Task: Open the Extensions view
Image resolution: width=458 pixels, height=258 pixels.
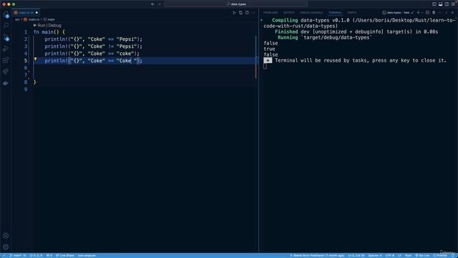Action: point(6,60)
